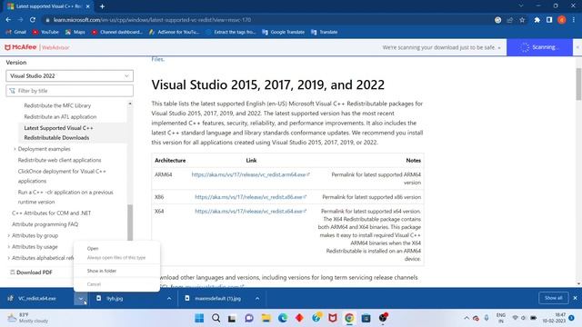Viewport: 582px width, 327px height.
Task: Click Show all downloads button
Action: tap(553, 298)
